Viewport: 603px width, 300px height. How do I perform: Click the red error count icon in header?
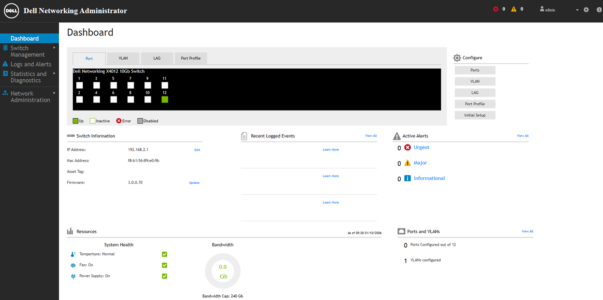pos(496,9)
